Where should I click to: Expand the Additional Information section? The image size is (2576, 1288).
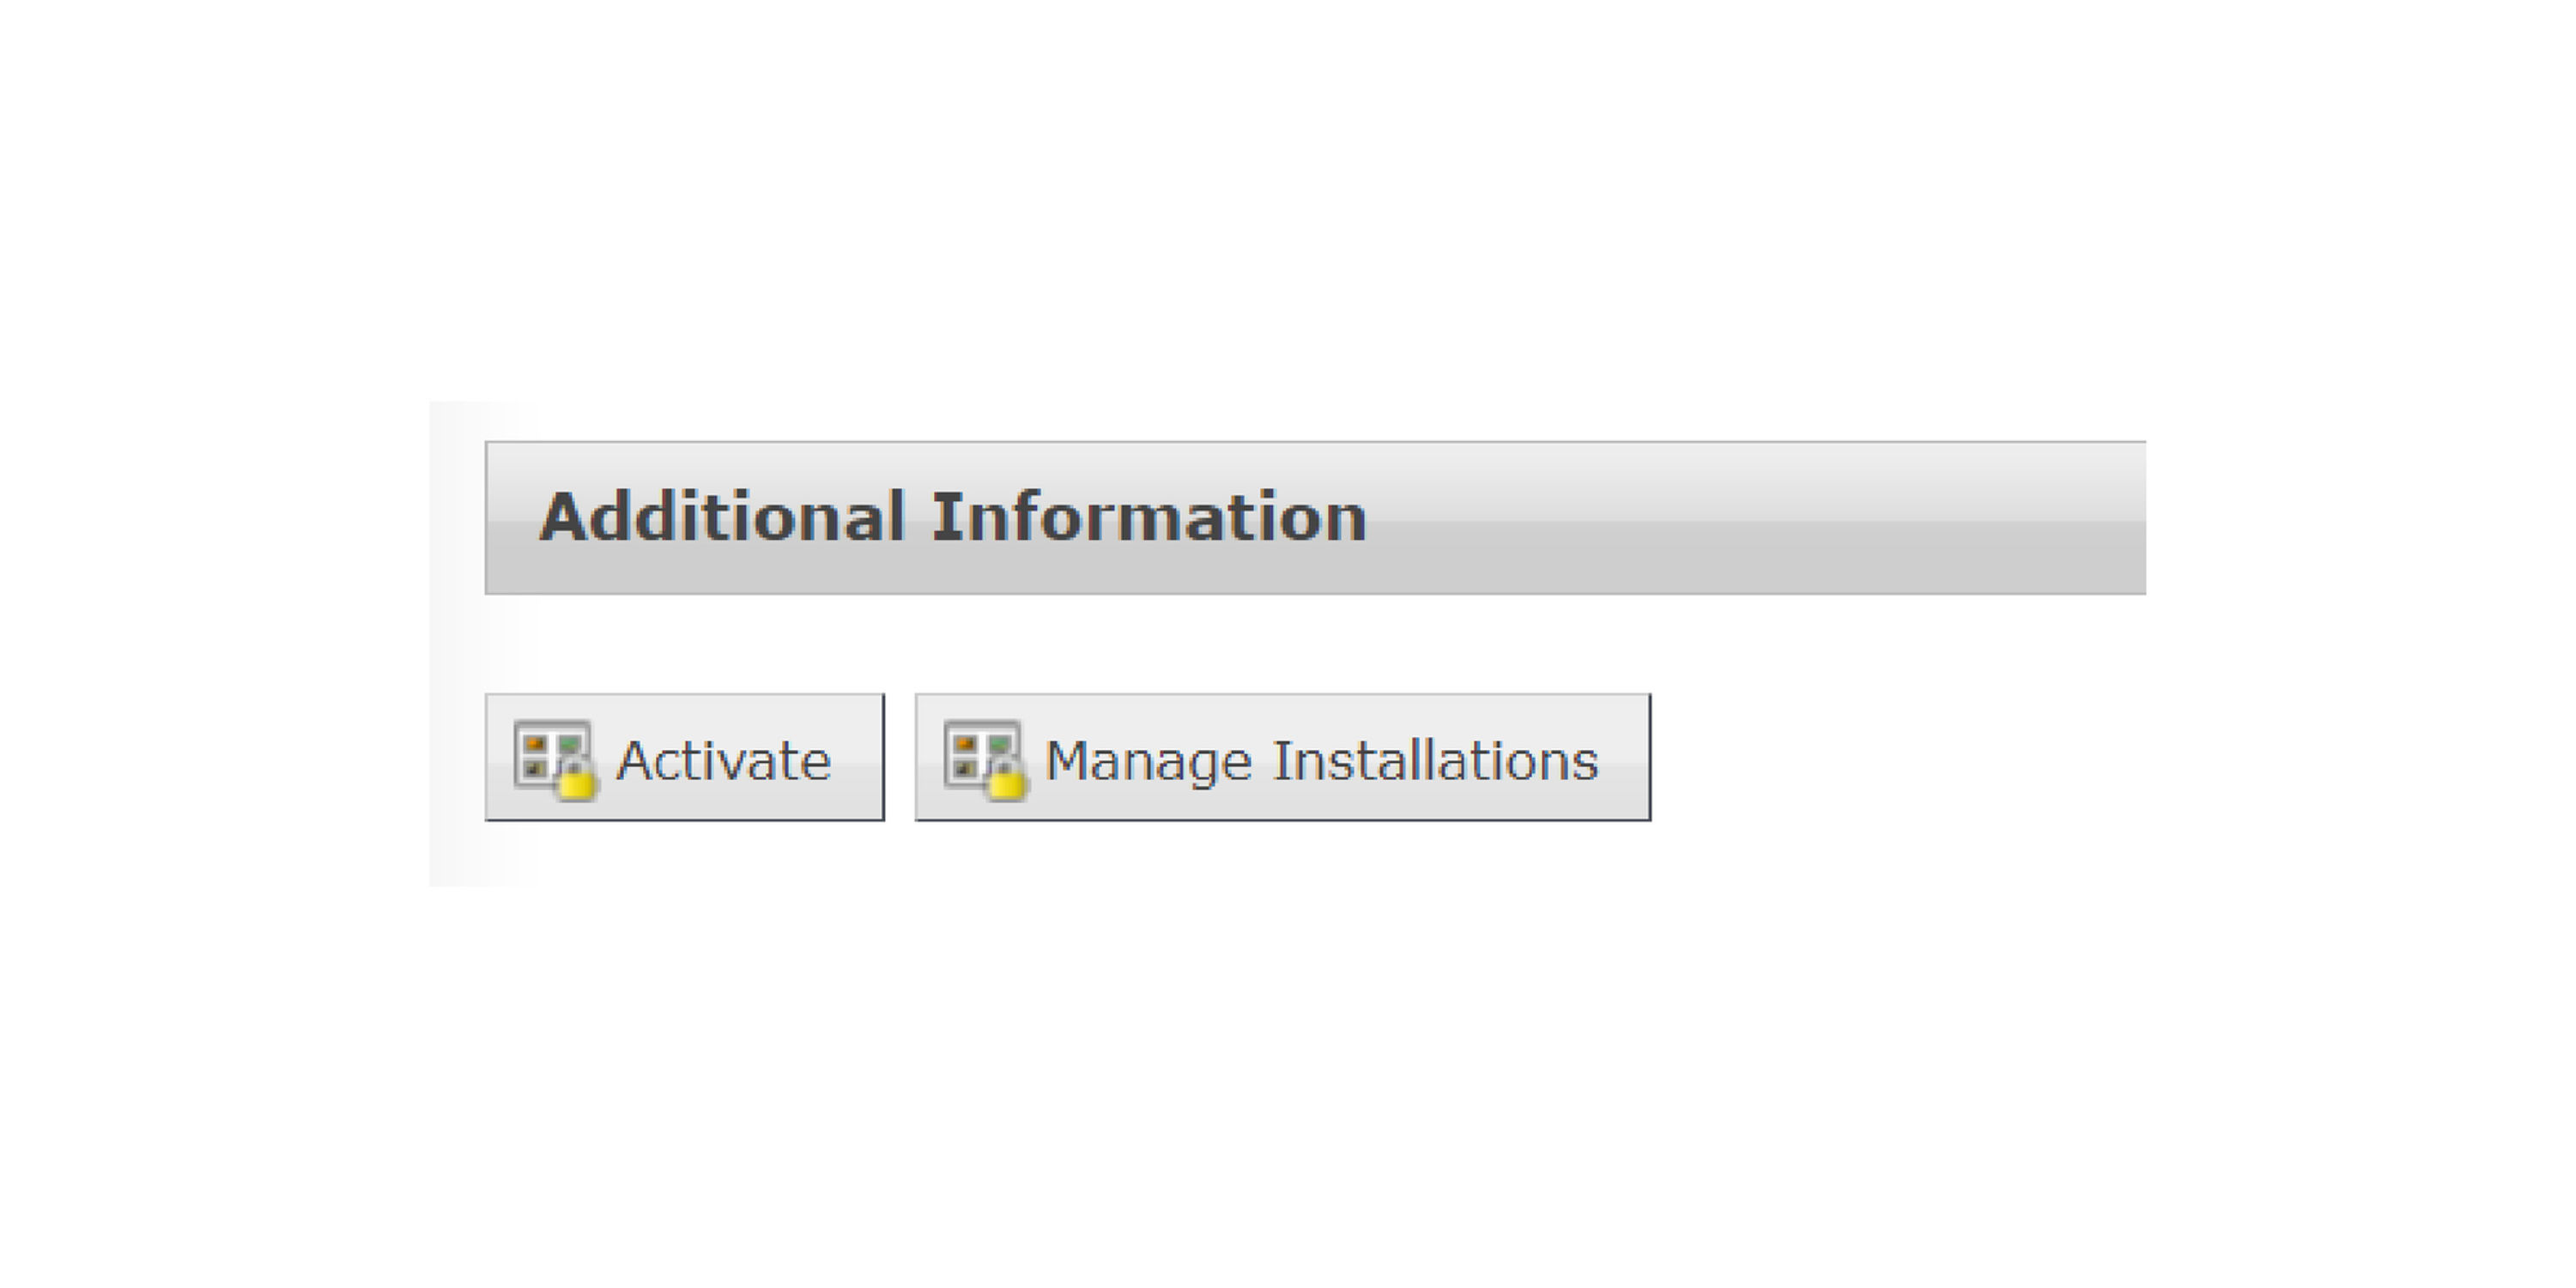click(1315, 518)
